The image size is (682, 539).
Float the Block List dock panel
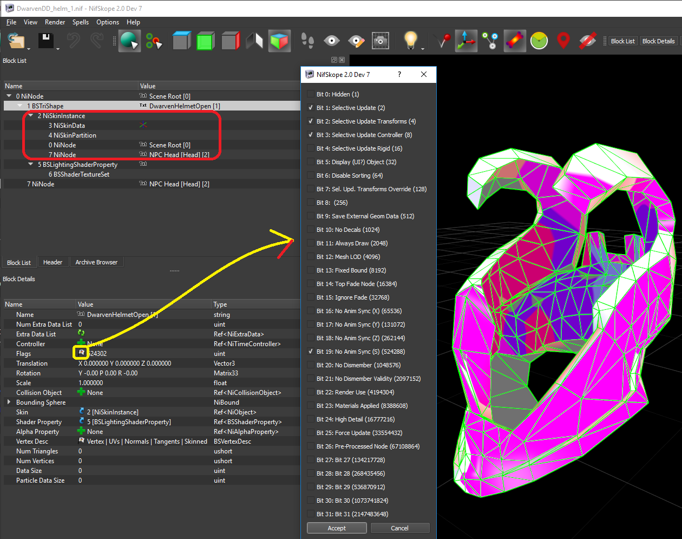click(x=334, y=60)
